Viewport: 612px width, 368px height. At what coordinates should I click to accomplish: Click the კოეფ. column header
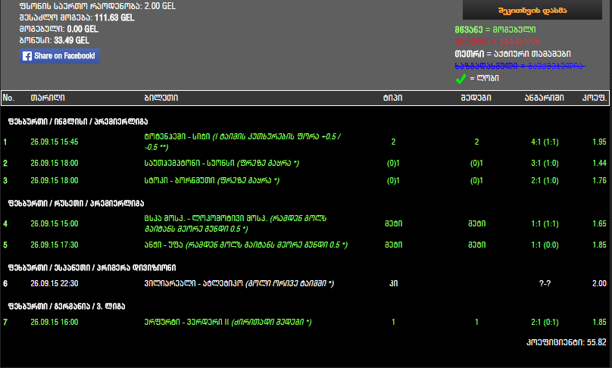pyautogui.click(x=594, y=98)
